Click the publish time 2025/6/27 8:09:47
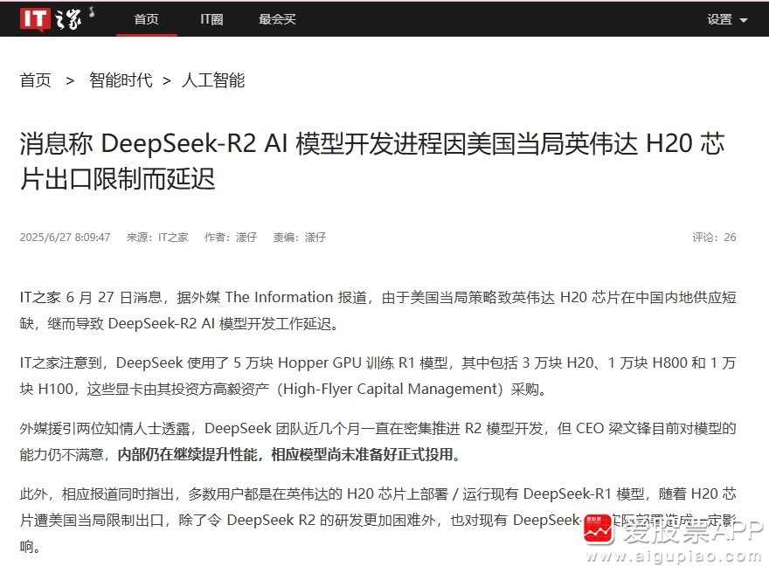Screen dimensions: 769x566 point(65,238)
